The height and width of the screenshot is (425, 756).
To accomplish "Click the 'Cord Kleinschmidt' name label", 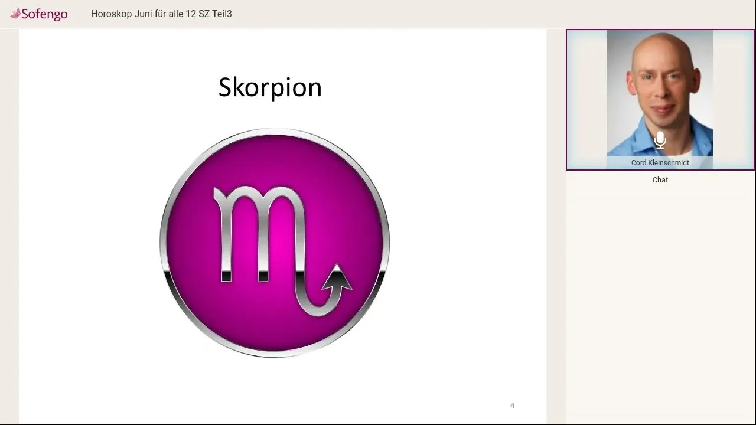I will 660,163.
